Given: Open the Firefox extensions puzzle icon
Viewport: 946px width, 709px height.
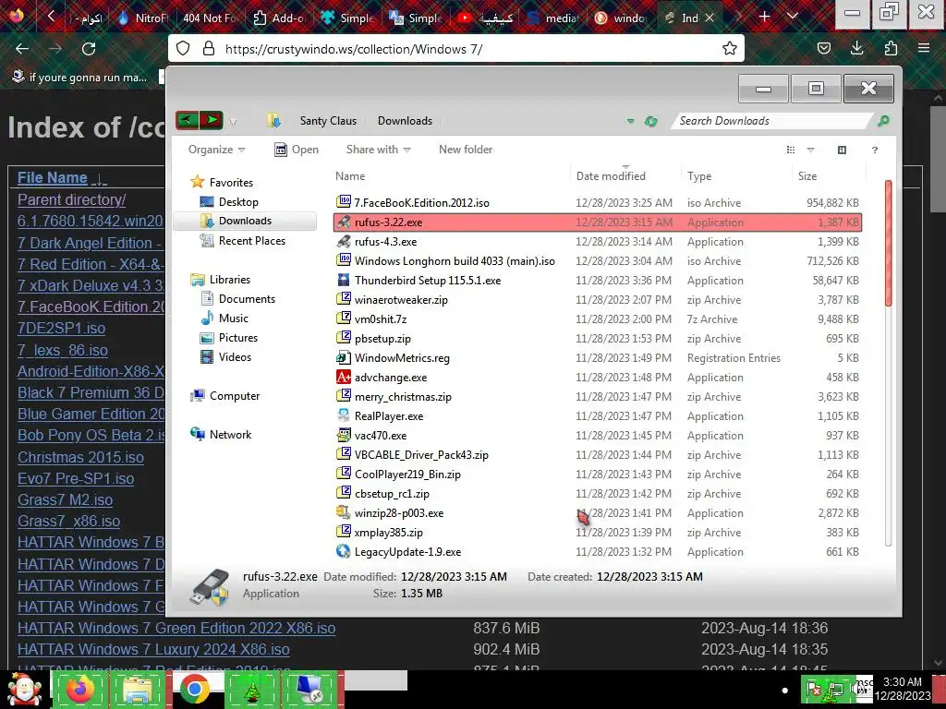Looking at the screenshot, I should pyautogui.click(x=891, y=48).
